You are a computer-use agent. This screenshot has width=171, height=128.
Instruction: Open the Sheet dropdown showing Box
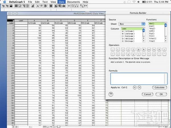tap(132, 24)
